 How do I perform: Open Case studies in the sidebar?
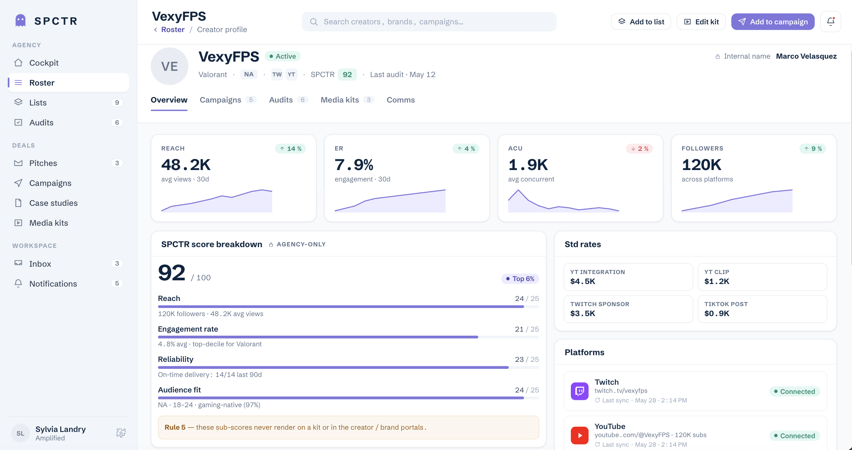(x=68, y=203)
